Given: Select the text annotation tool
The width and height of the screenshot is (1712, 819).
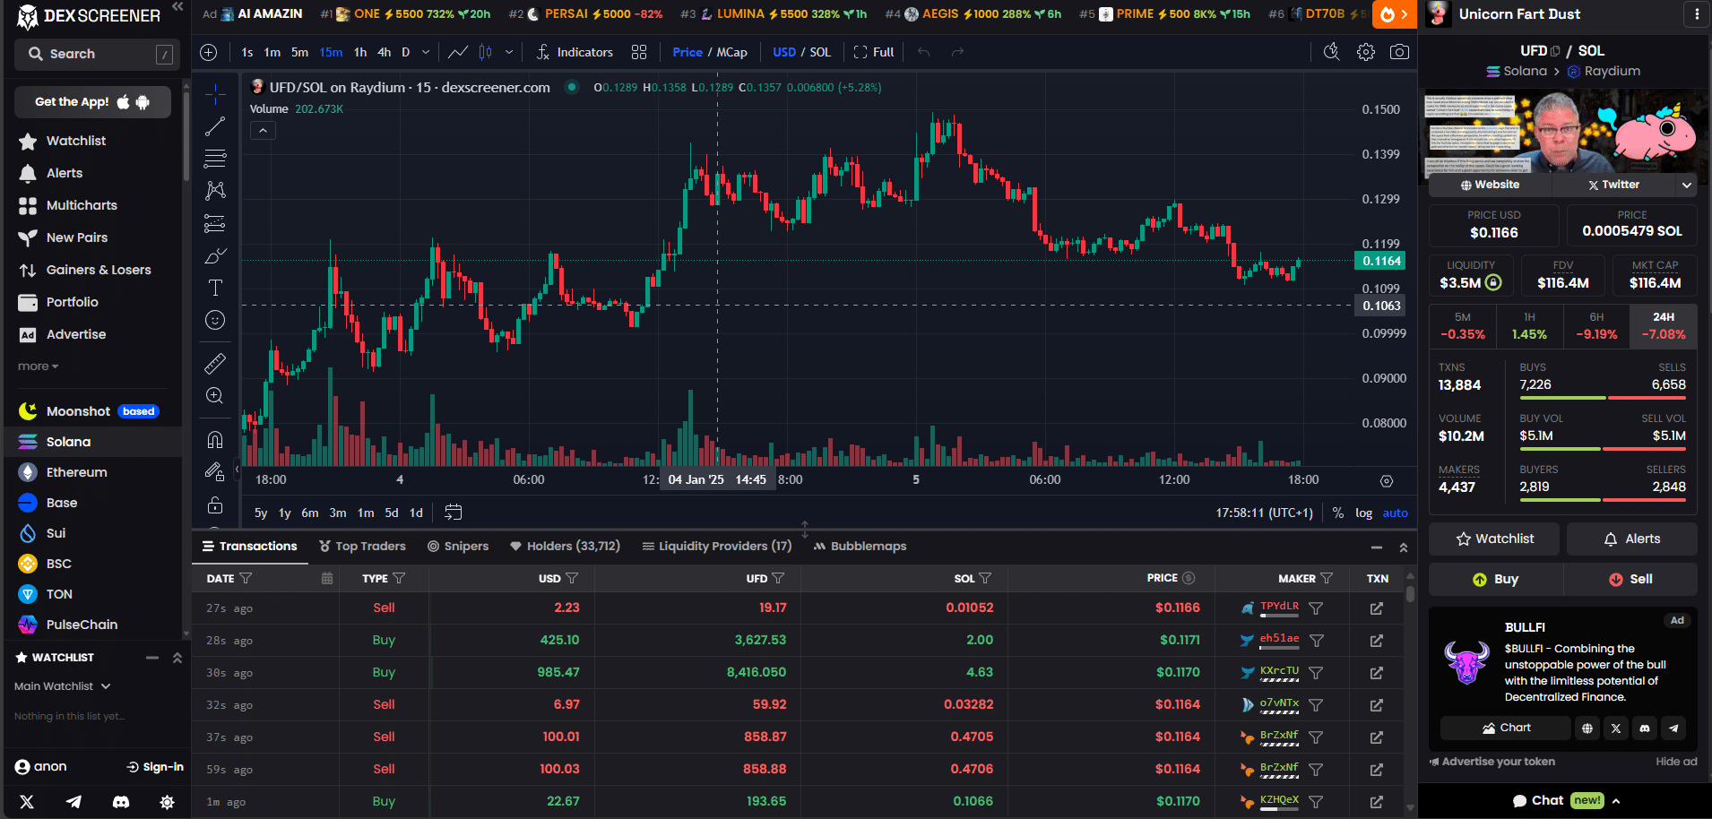Looking at the screenshot, I should pos(215,288).
